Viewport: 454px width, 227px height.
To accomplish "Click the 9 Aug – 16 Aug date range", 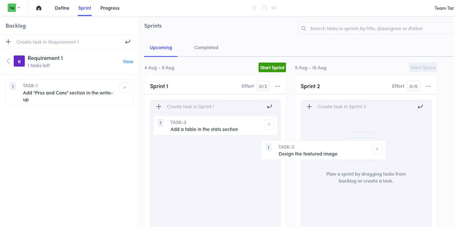I will tap(311, 68).
